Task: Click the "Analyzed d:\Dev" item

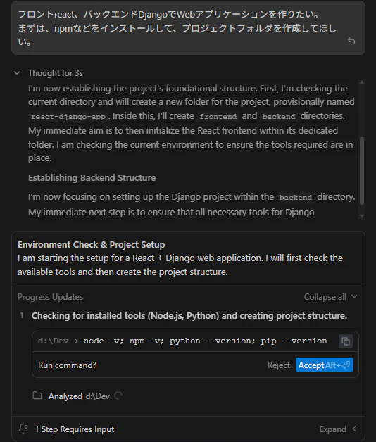Action: (79, 396)
